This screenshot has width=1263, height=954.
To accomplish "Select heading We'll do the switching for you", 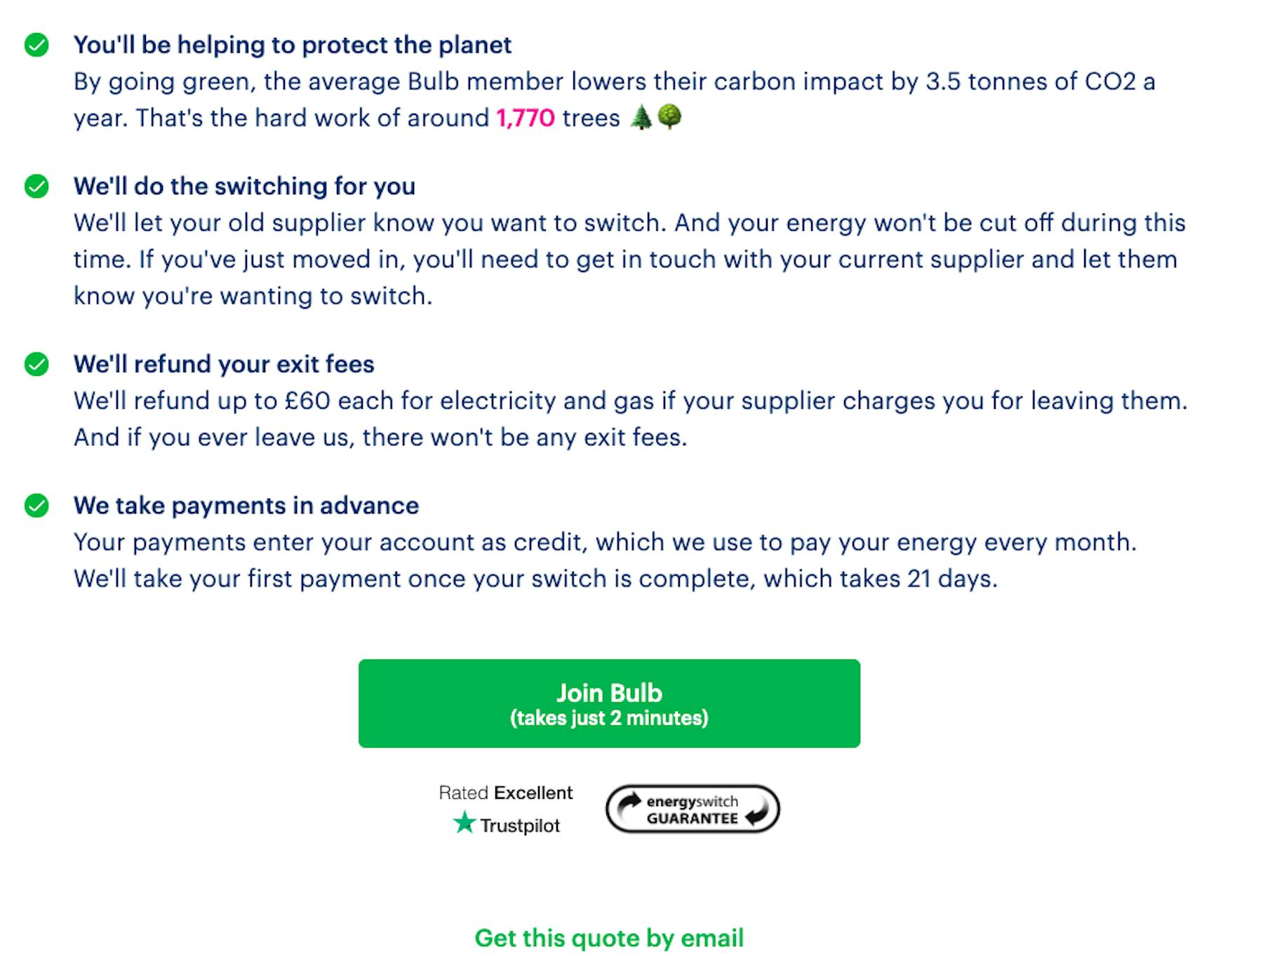I will click(244, 187).
